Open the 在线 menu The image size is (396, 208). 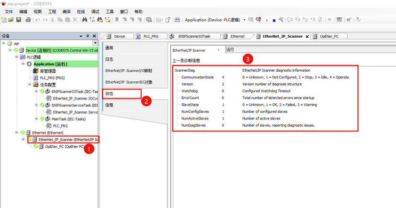click(x=81, y=11)
